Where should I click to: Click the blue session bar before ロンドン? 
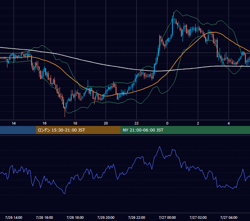point(18,130)
